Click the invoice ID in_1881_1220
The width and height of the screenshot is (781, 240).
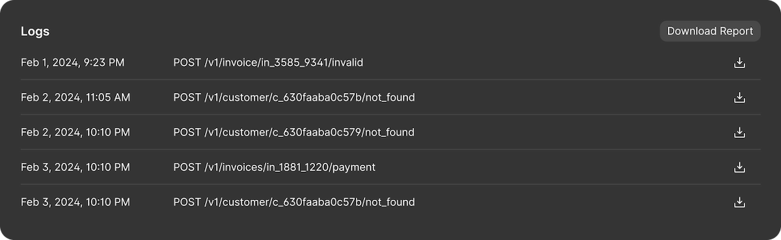[x=299, y=168]
